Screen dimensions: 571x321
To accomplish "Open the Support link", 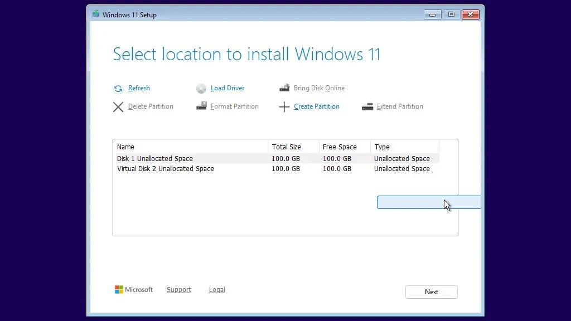I will [178, 289].
